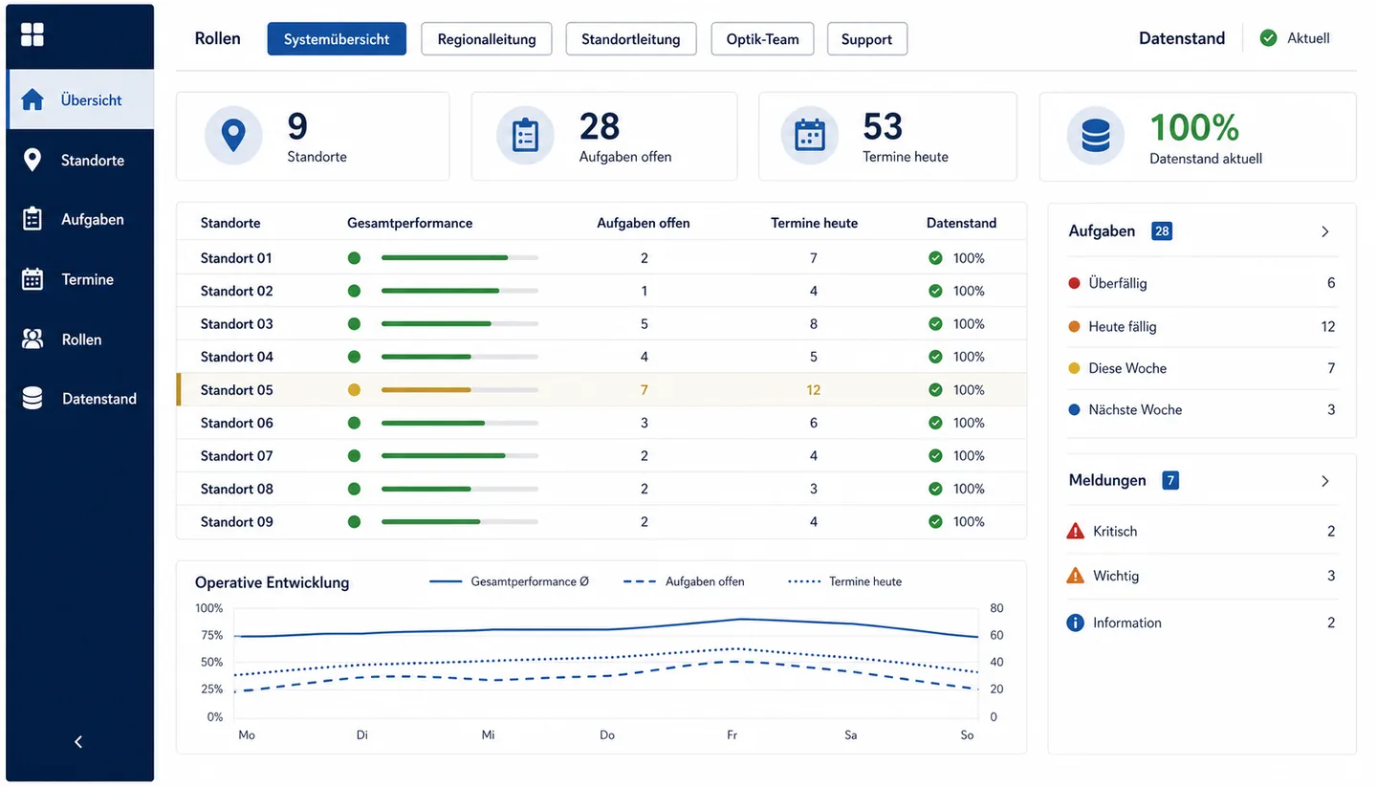Select the Systemübersicht role tab

click(x=337, y=39)
